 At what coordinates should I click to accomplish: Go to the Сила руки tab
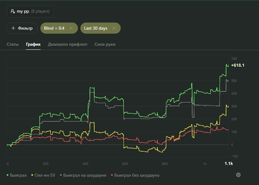[x=105, y=44]
